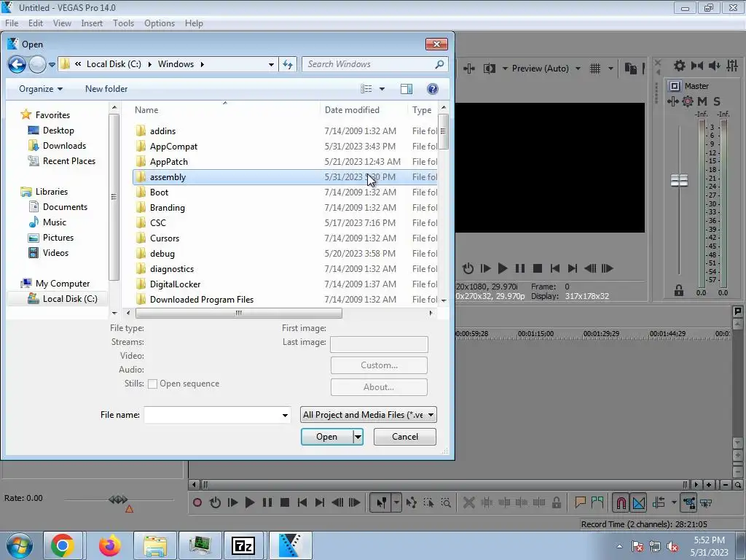This screenshot has width=746, height=560.
Task: Insert a marker with the marker icon
Action: pyautogui.click(x=580, y=502)
